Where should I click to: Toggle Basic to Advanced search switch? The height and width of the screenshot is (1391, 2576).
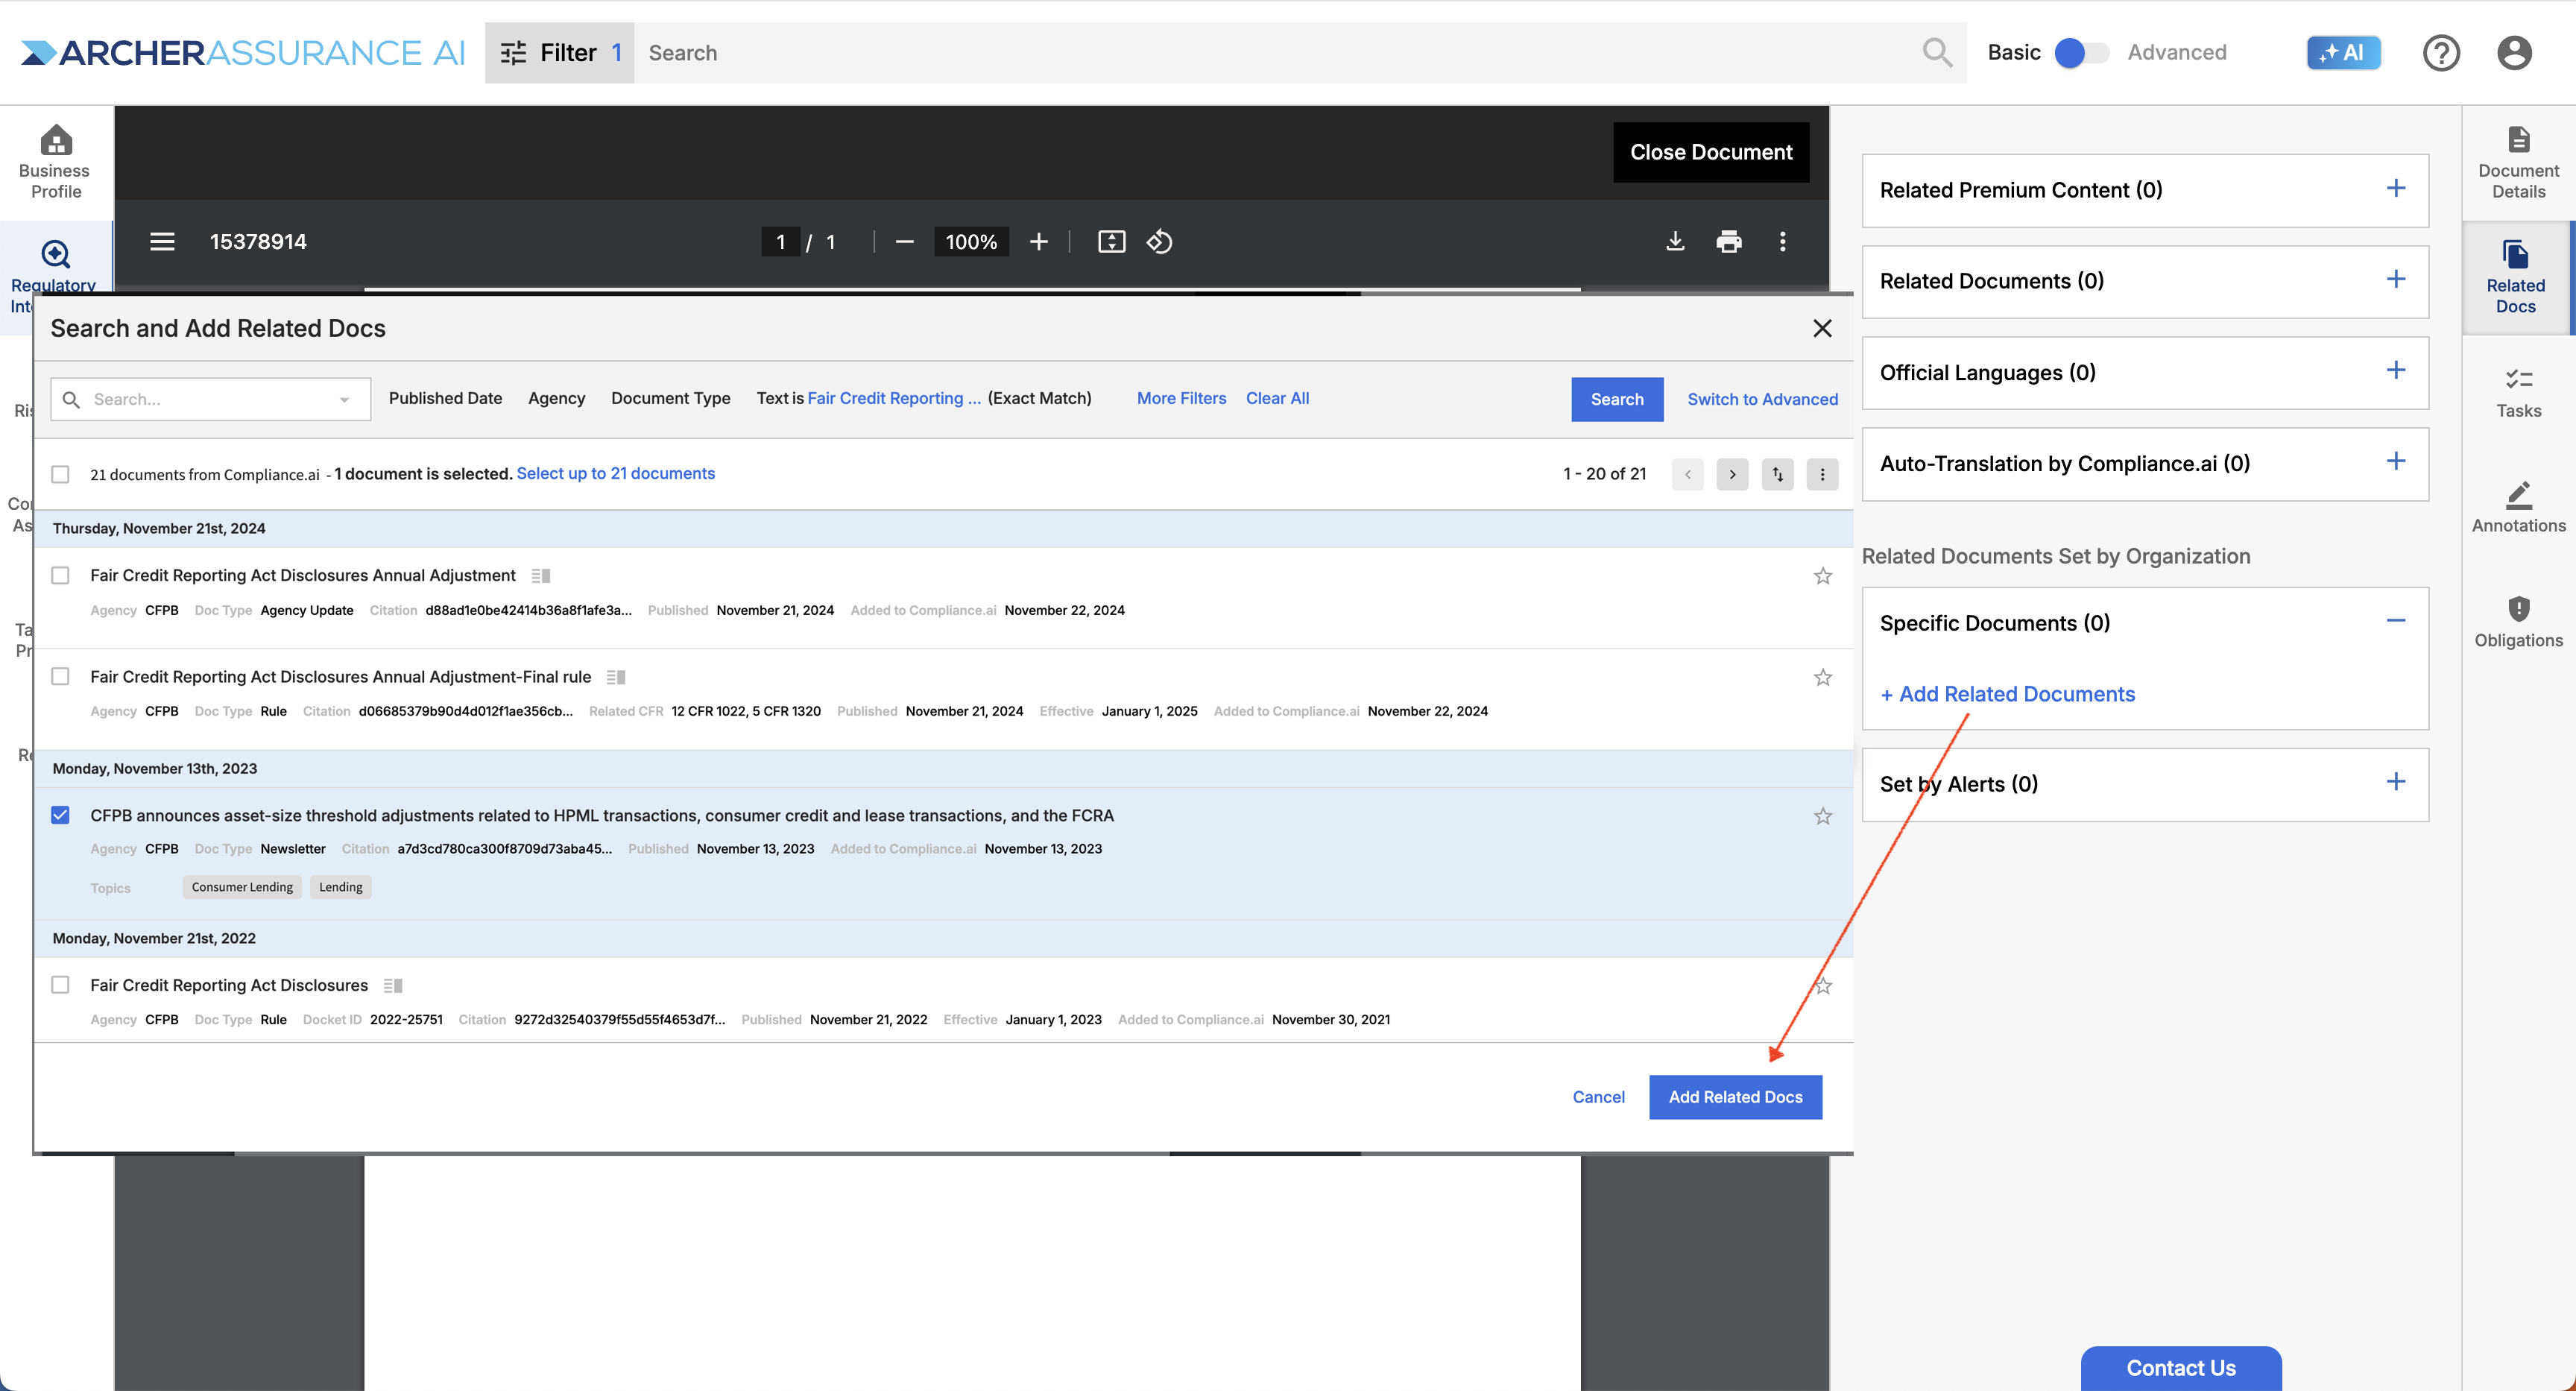[x=2081, y=52]
